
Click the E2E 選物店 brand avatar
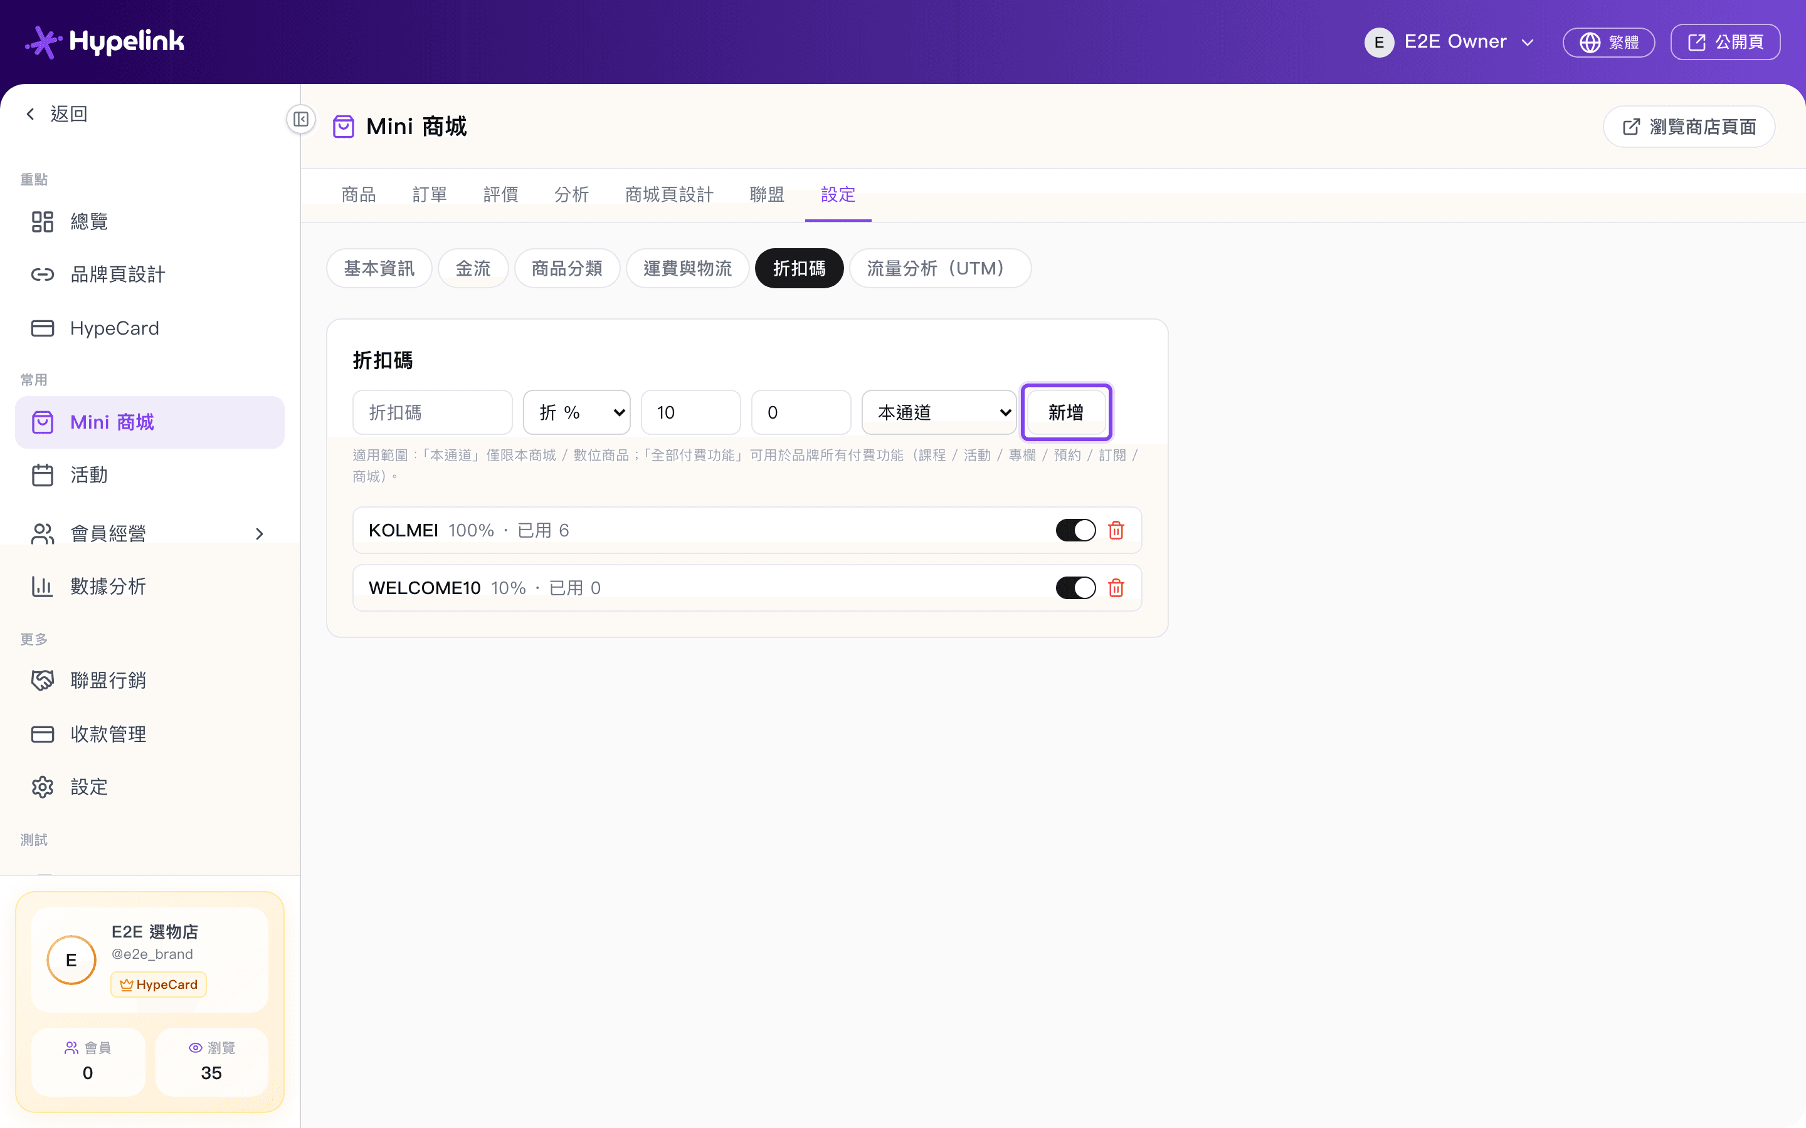[71, 959]
